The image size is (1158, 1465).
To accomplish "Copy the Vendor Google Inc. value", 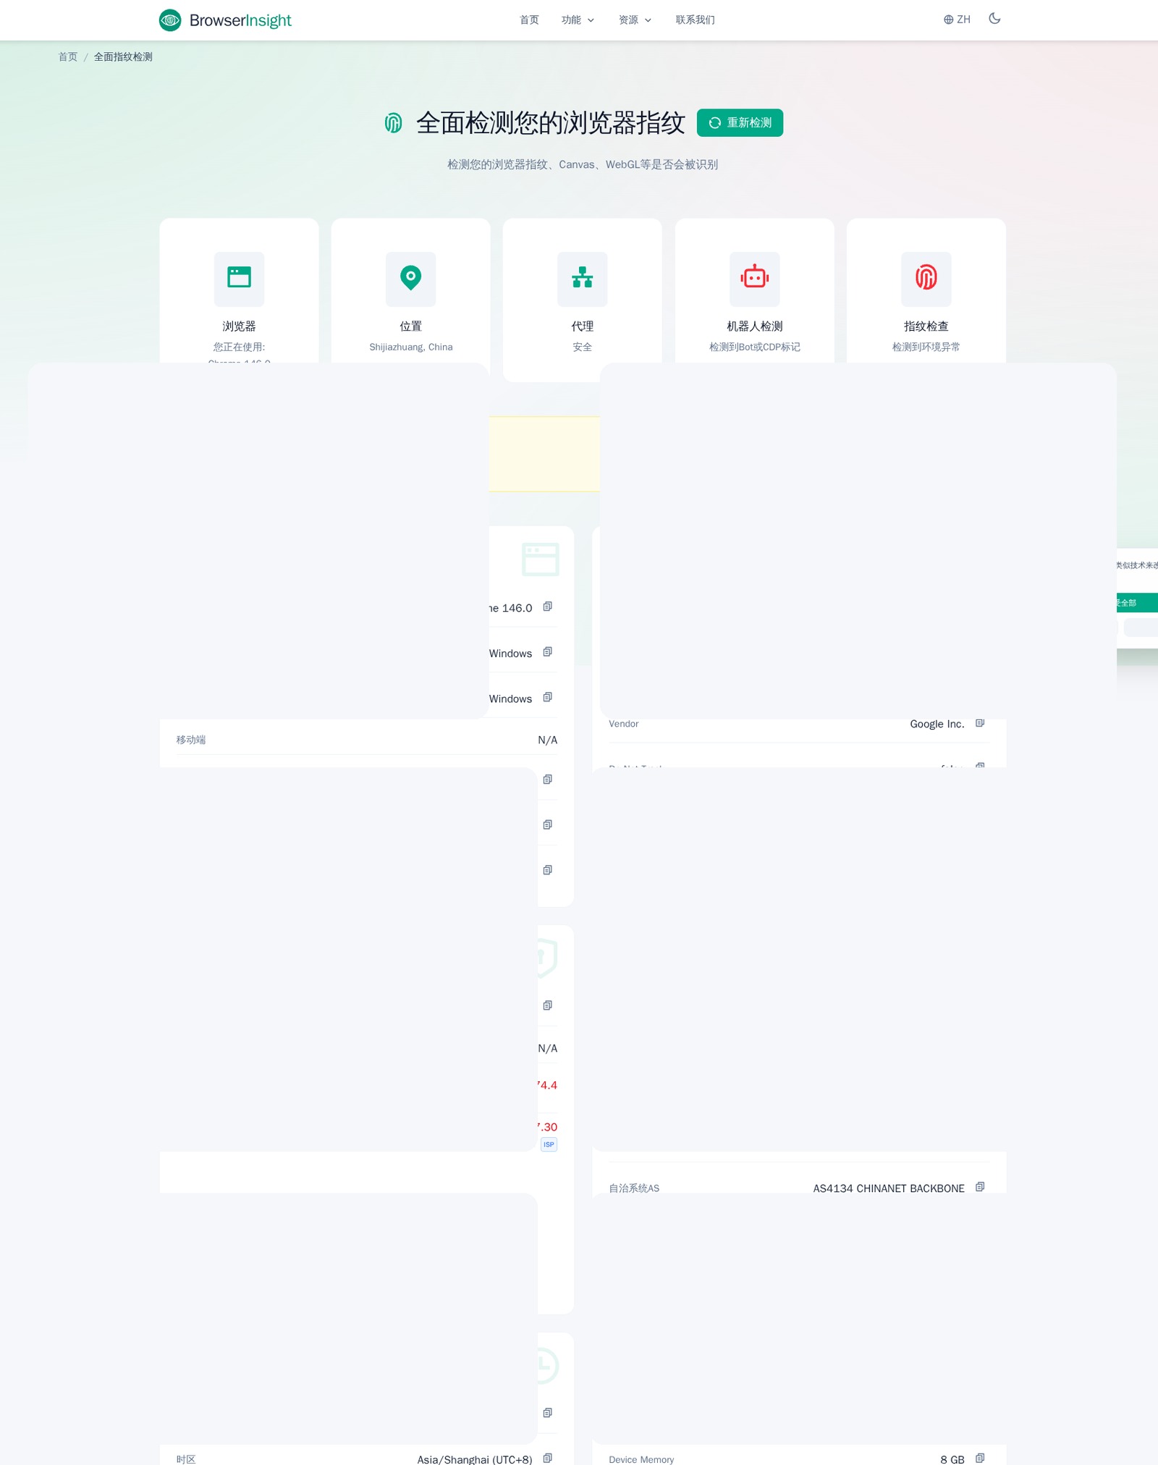I will coord(980,723).
